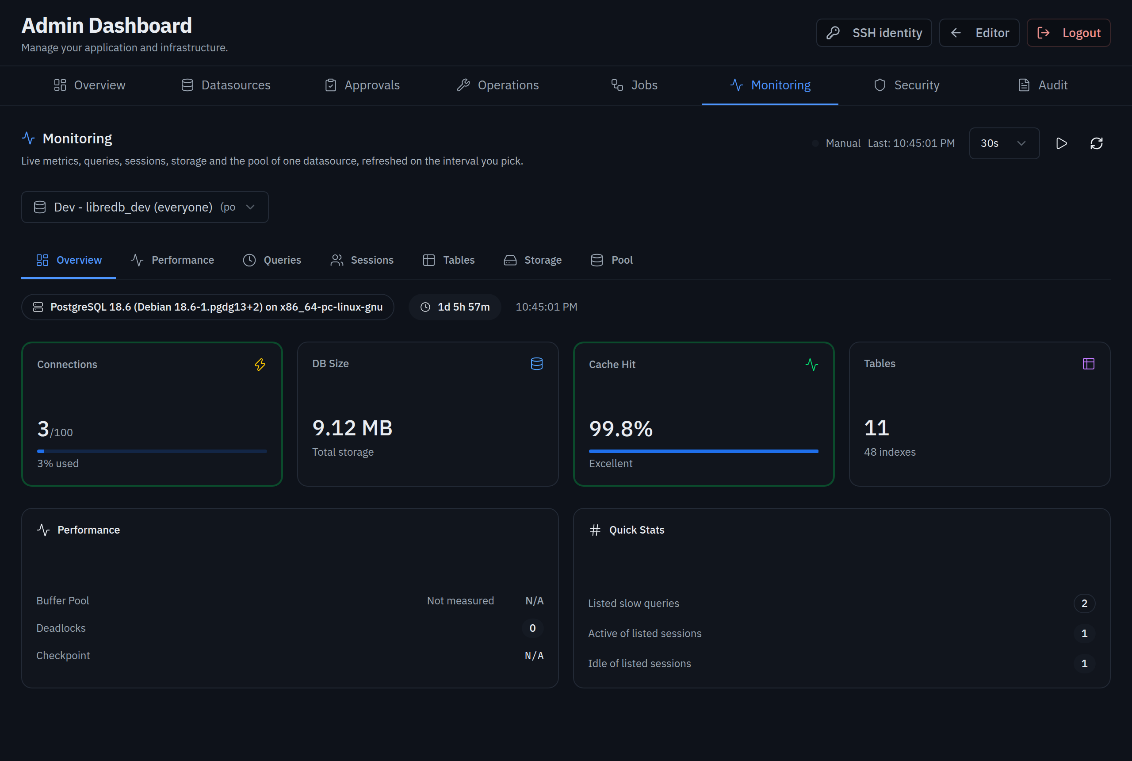Open the Approvals tab
Viewport: 1132px width, 761px height.
[362, 85]
